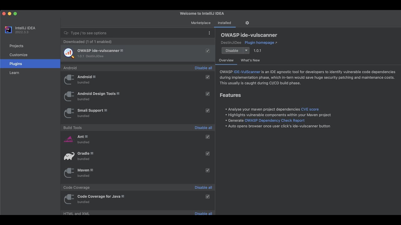Click the Ant plugin icon

point(68,139)
